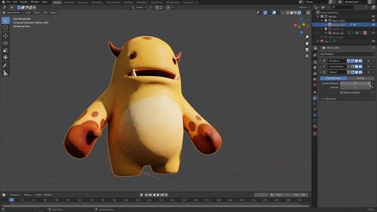Open Physics properties tab

click(x=315, y=110)
